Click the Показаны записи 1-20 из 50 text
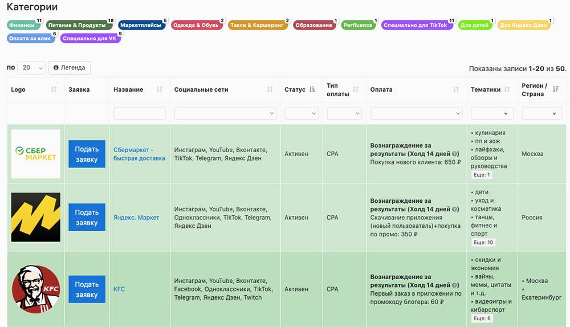This screenshot has height=327, width=570. [518, 69]
